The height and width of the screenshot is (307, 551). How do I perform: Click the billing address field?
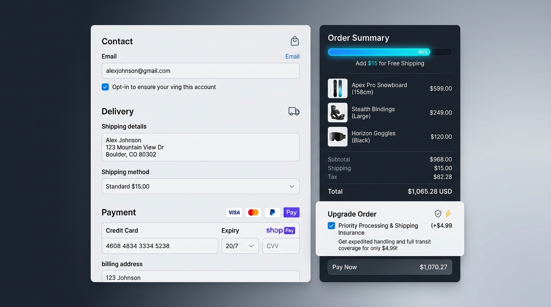coord(201,277)
